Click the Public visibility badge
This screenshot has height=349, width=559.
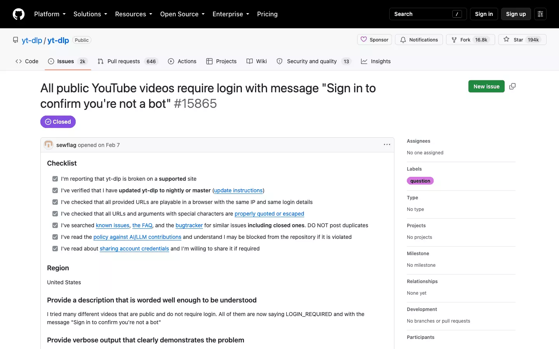[x=82, y=40]
